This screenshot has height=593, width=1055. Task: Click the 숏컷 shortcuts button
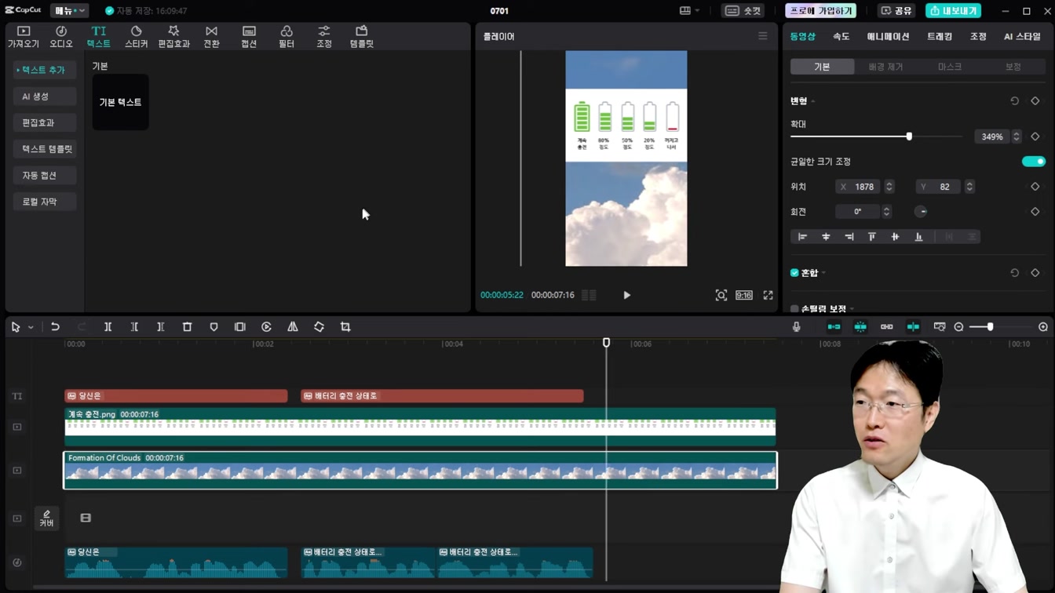coord(743,11)
